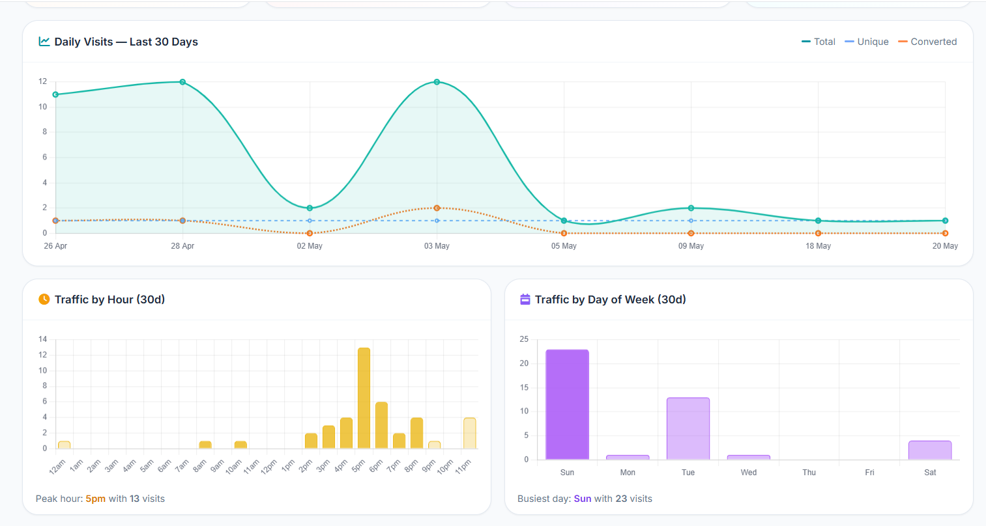Select Total peak point on 03 May
This screenshot has height=526, width=986.
[437, 82]
